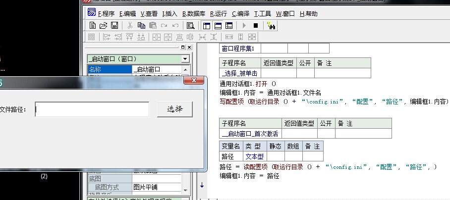Click the New file toolbar icon

click(x=92, y=26)
